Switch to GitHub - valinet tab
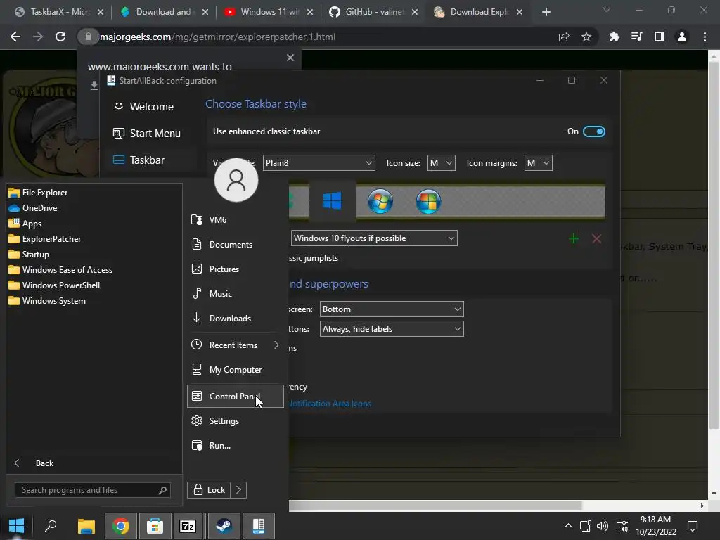This screenshot has height=540, width=720. pos(374,12)
